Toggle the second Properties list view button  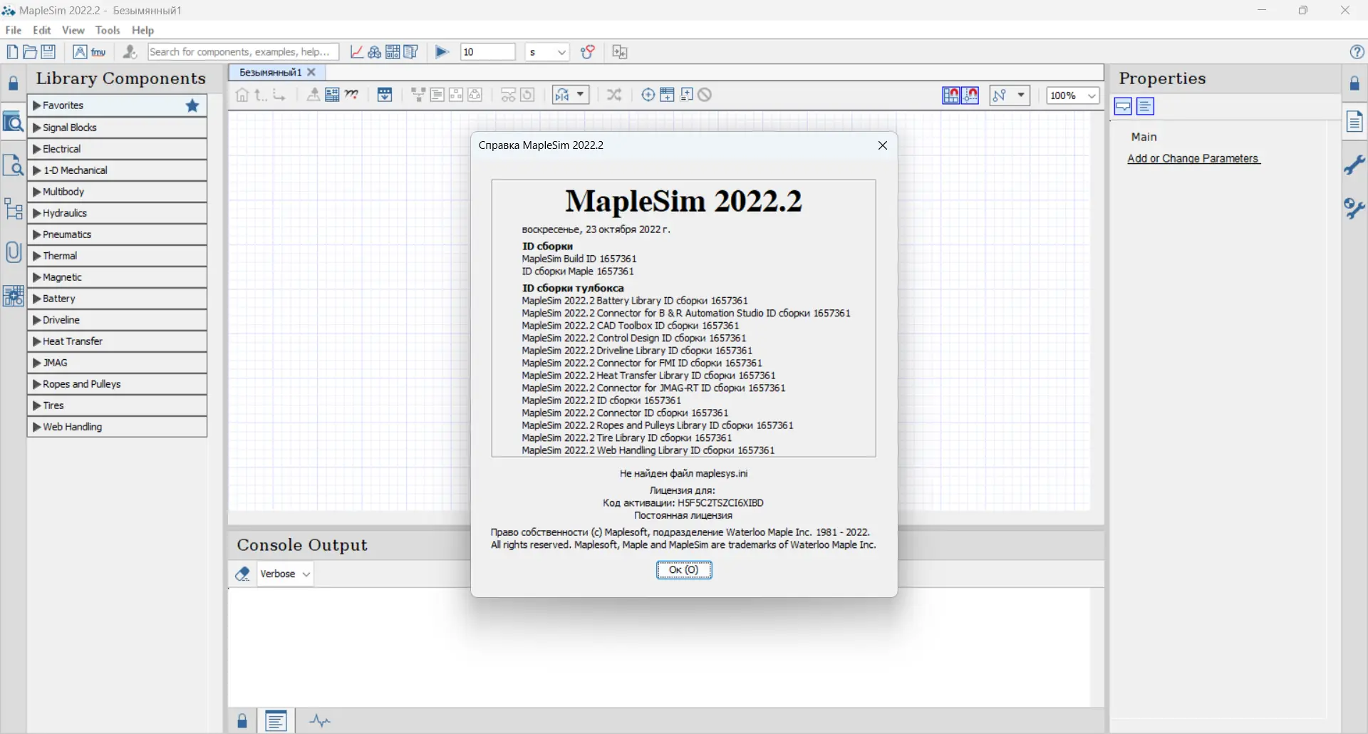[x=1145, y=107]
